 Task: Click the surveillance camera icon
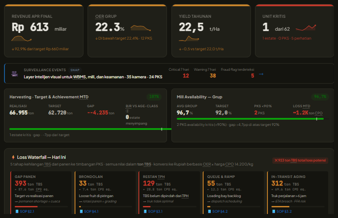tap(14, 74)
